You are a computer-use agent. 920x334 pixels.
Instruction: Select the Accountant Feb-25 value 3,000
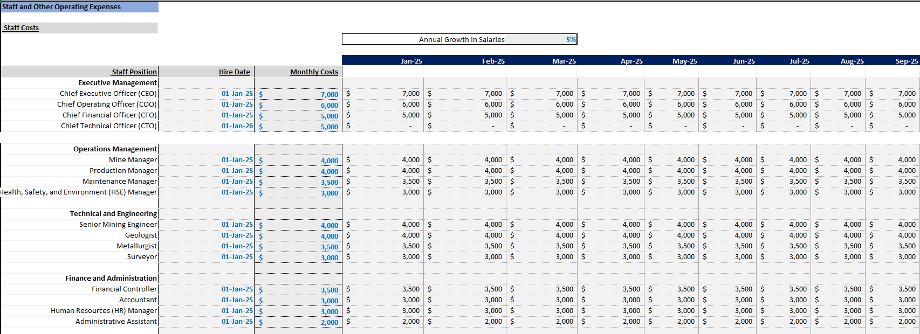click(x=465, y=300)
